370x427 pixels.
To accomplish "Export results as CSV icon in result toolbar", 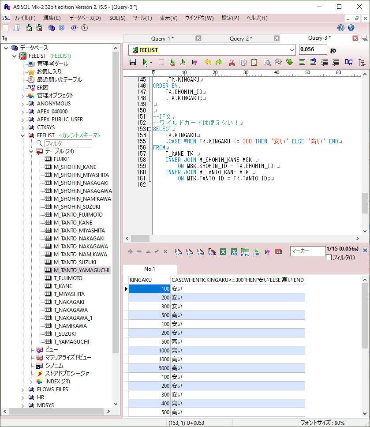I will coord(179,251).
